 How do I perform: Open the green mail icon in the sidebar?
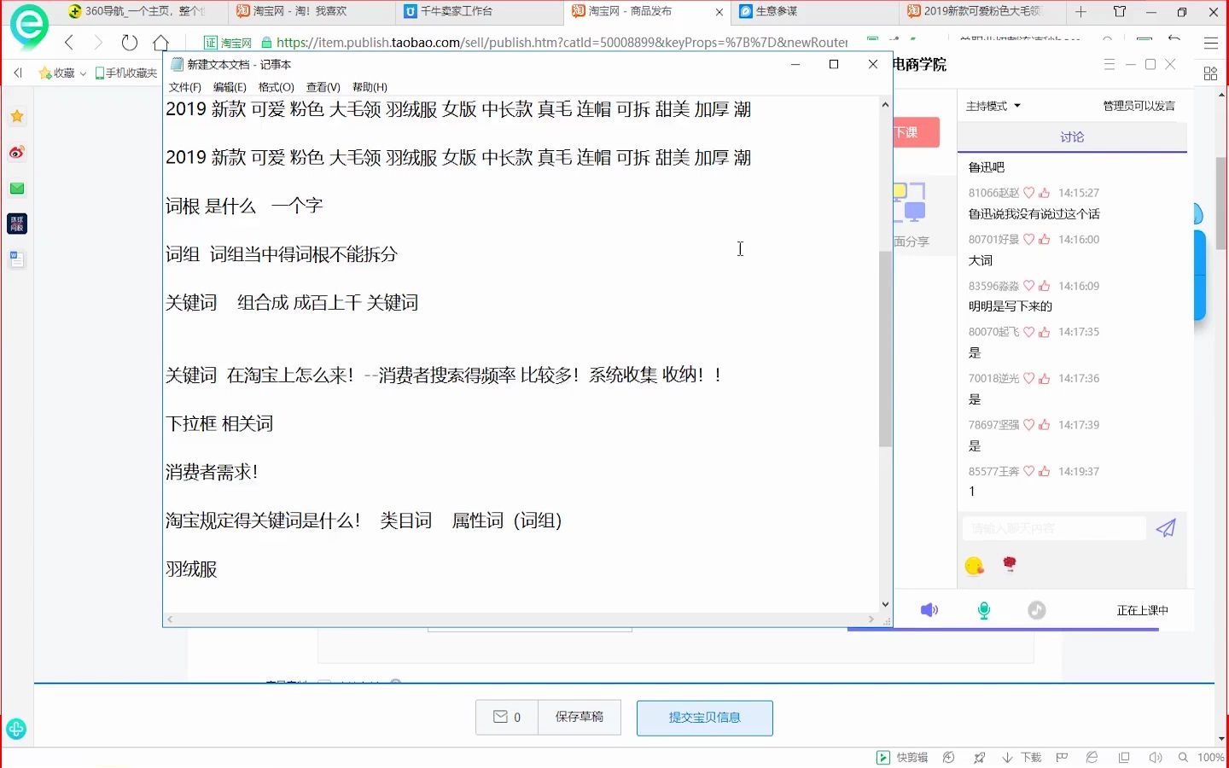(17, 189)
